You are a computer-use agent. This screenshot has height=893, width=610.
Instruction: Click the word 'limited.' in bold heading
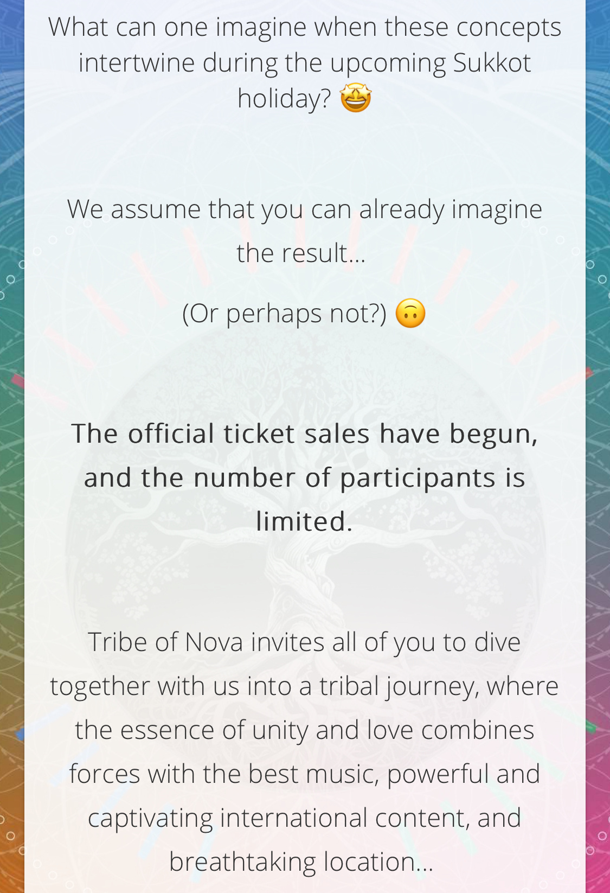pos(305,521)
